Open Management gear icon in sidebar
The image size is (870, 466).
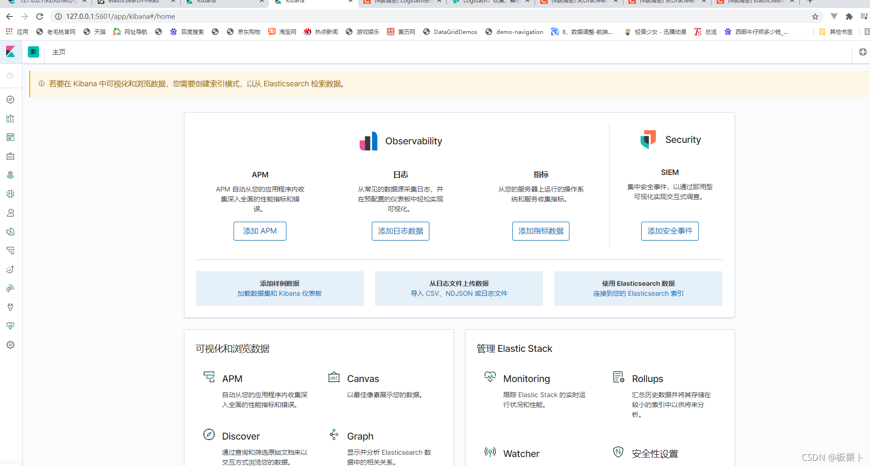[10, 345]
